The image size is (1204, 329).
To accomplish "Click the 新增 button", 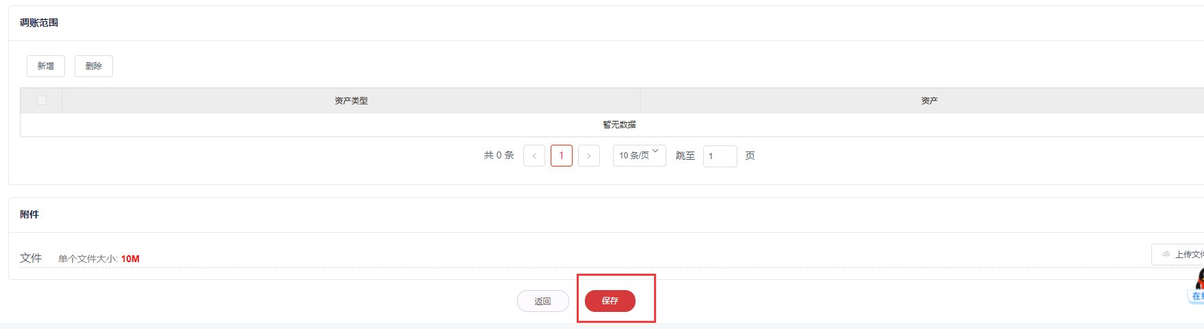I will [46, 66].
